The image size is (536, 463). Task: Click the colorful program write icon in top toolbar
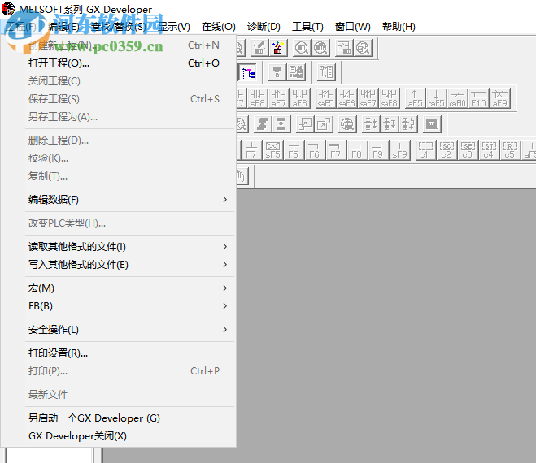click(x=278, y=47)
